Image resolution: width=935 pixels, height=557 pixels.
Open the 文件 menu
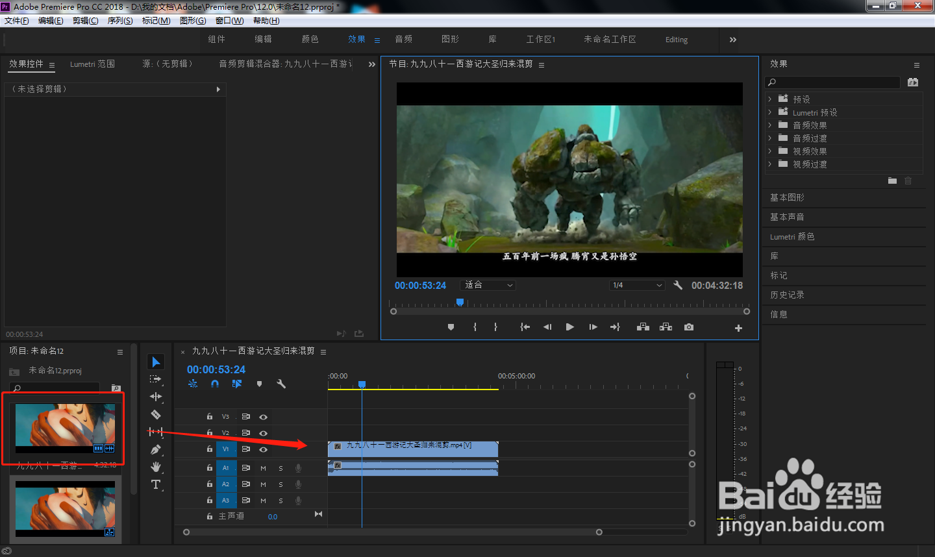[x=16, y=21]
